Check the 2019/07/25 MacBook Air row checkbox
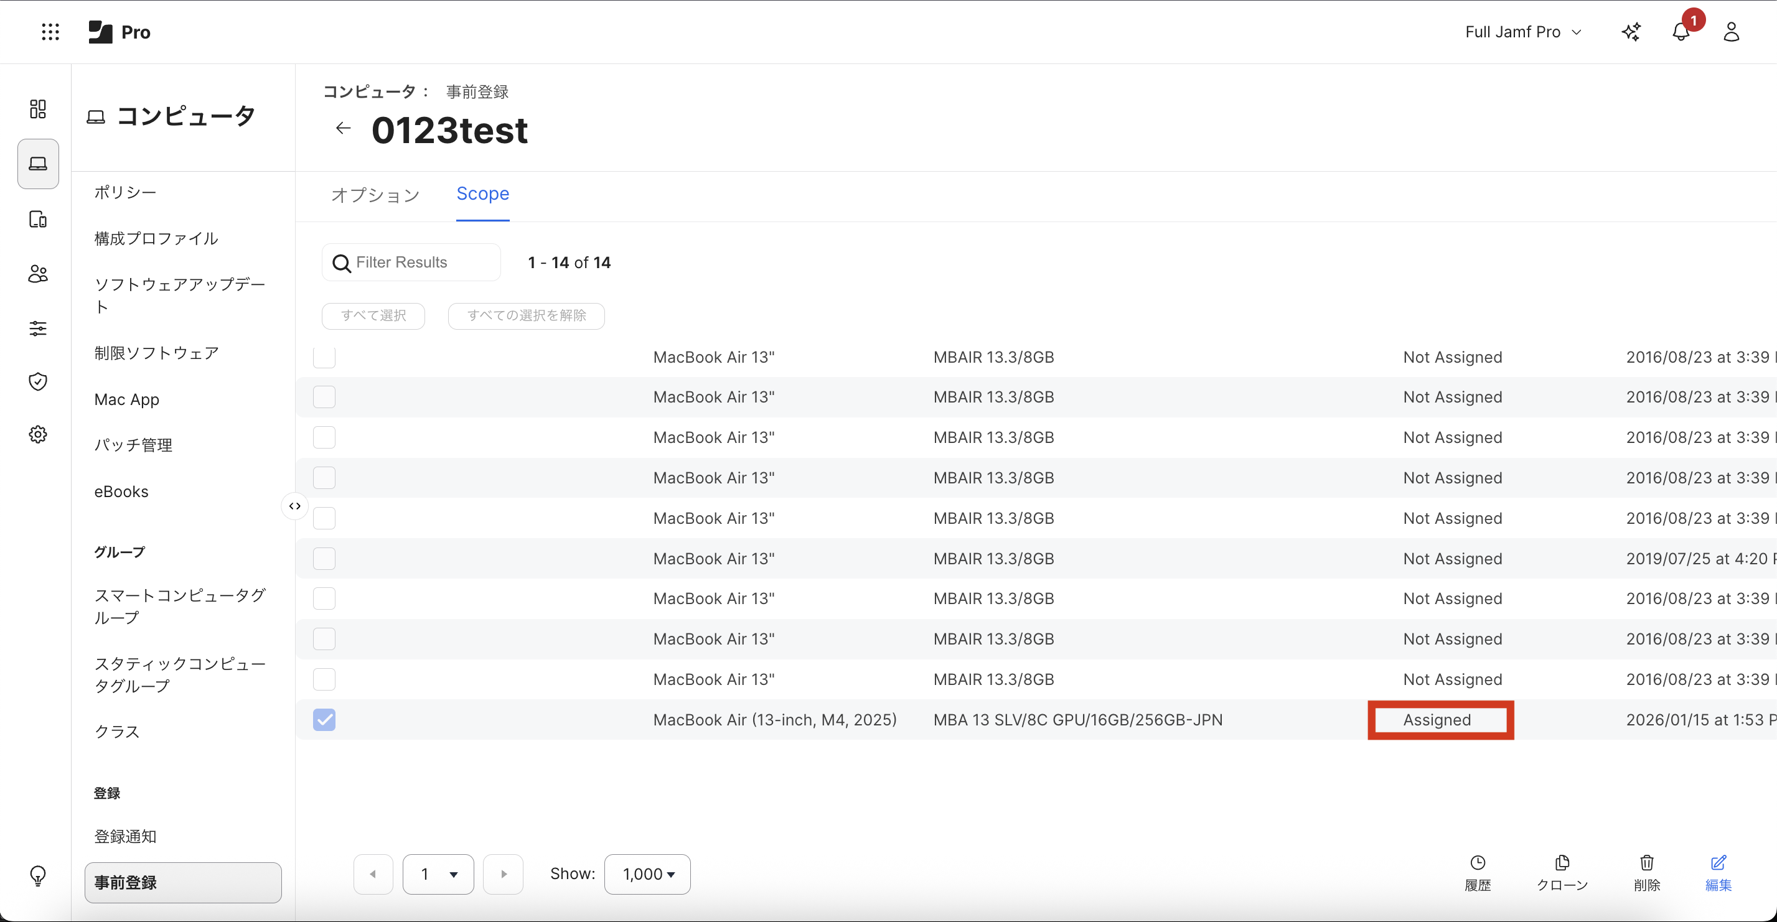Image resolution: width=1777 pixels, height=922 pixels. [324, 558]
